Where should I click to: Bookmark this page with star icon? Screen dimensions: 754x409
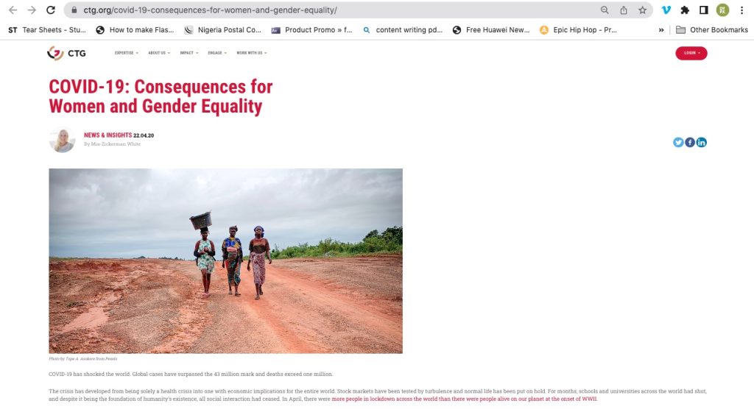click(642, 10)
